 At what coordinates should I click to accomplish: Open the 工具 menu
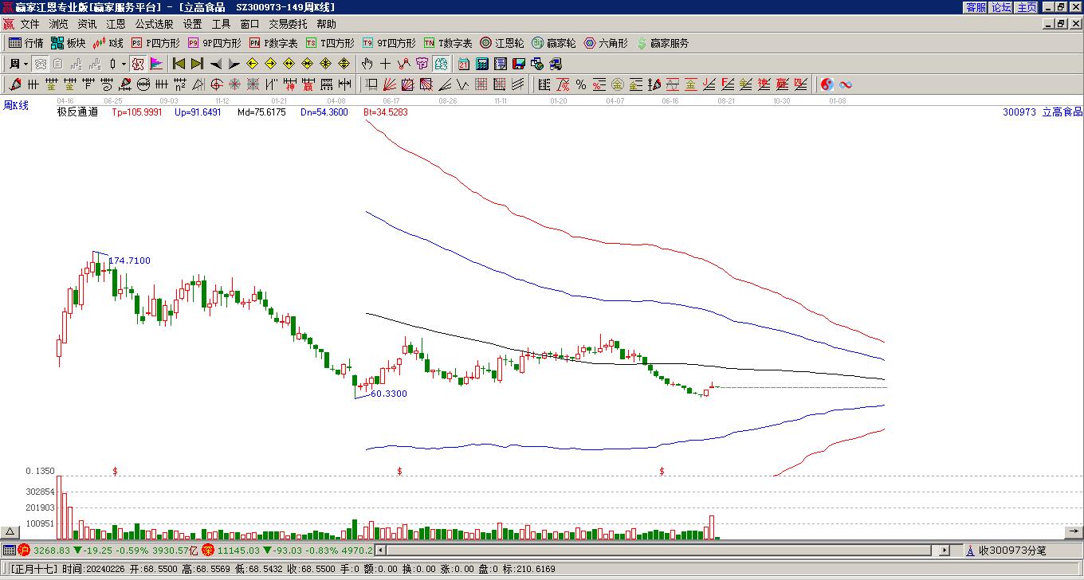point(222,24)
